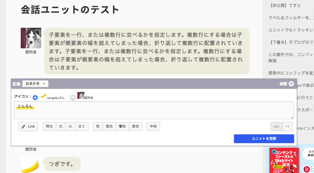
Task: Apply 警告 warning style
Action: pos(122,126)
